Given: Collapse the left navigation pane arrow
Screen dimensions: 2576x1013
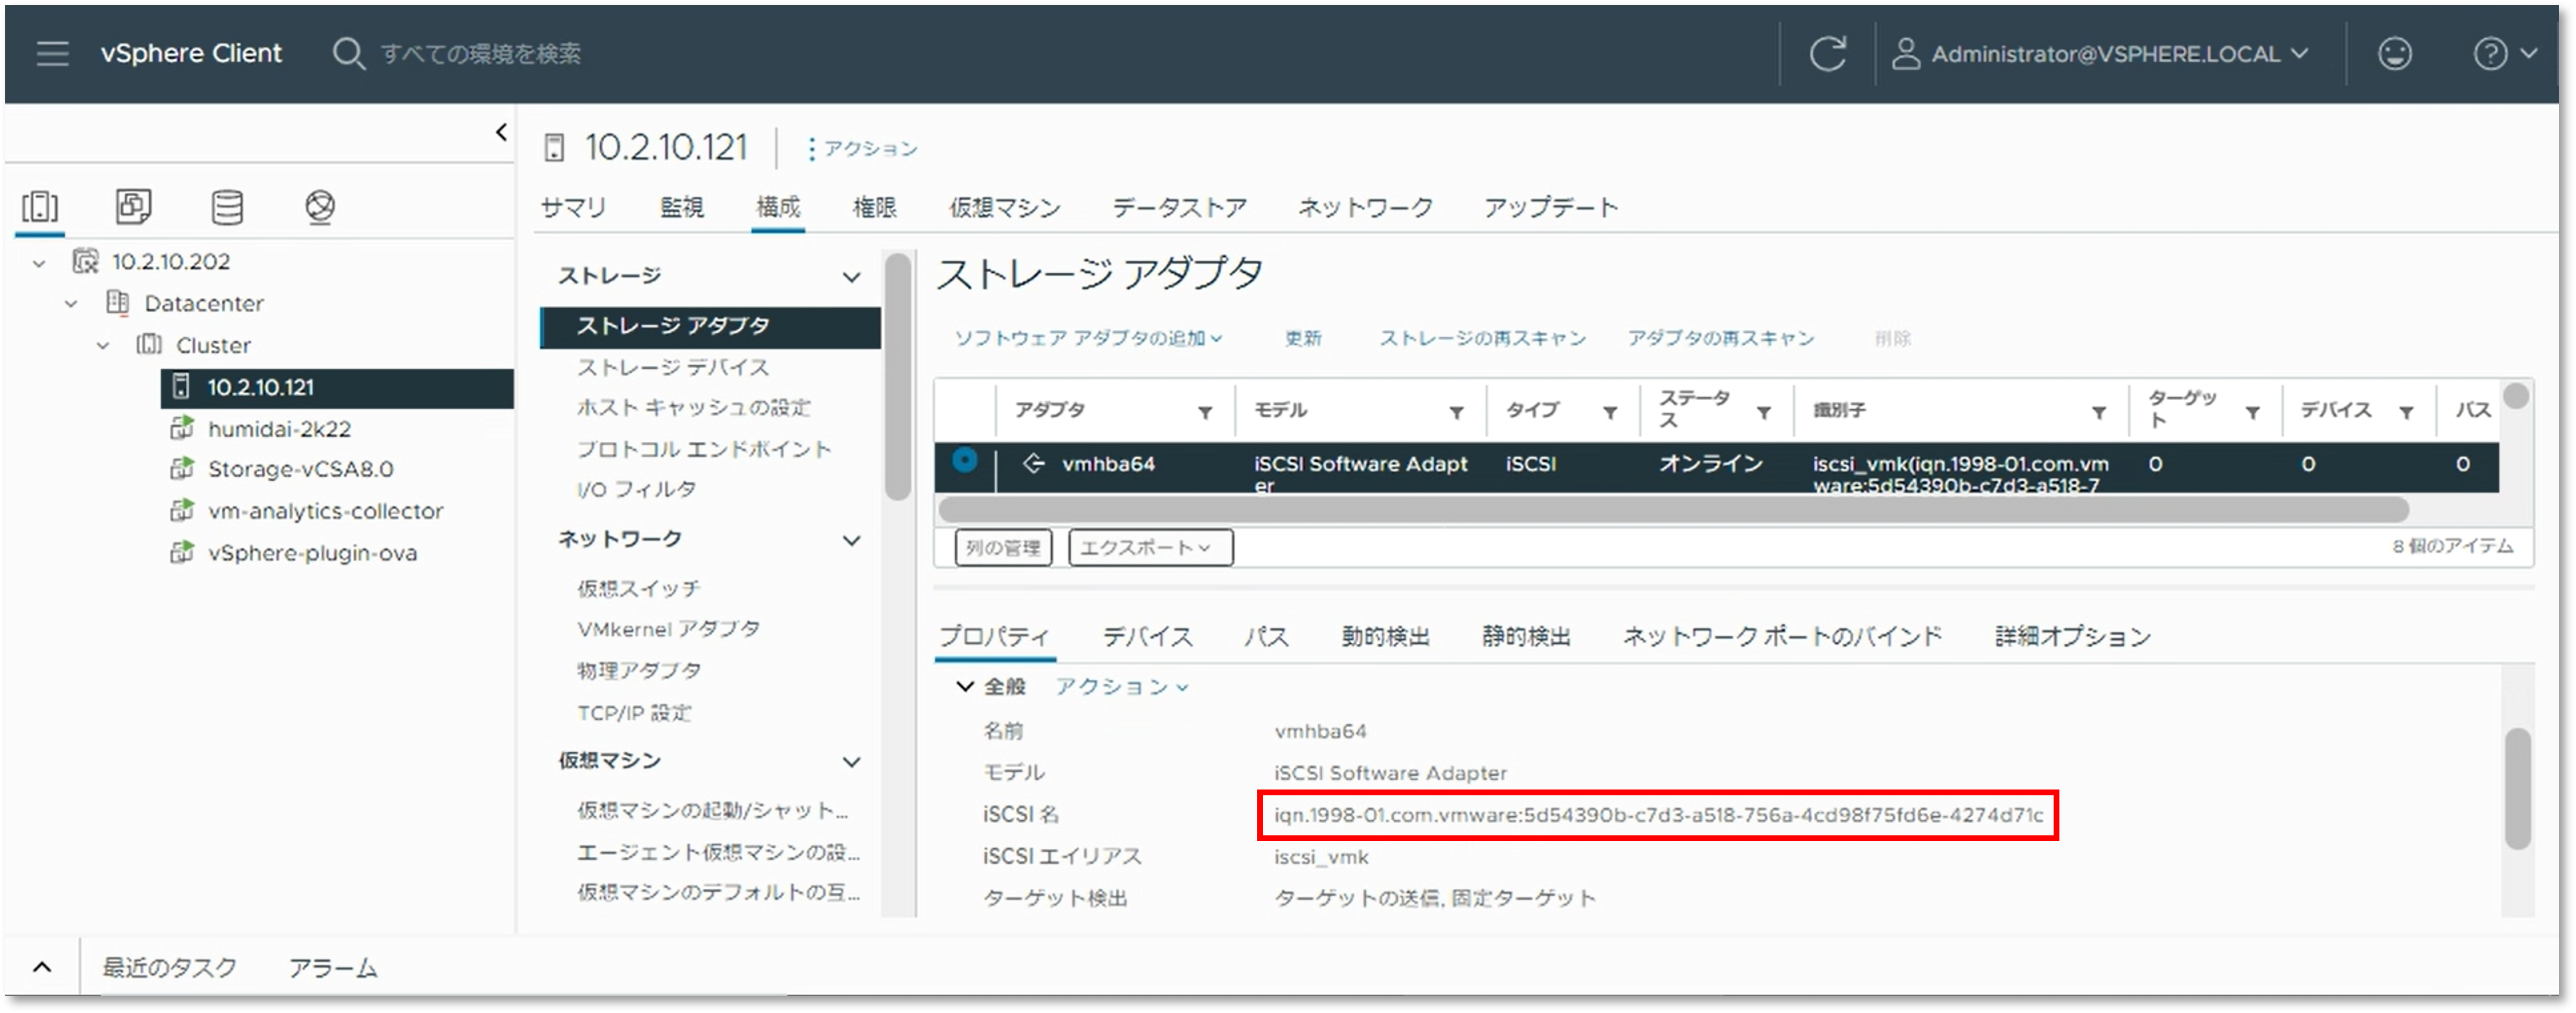Looking at the screenshot, I should point(501,132).
